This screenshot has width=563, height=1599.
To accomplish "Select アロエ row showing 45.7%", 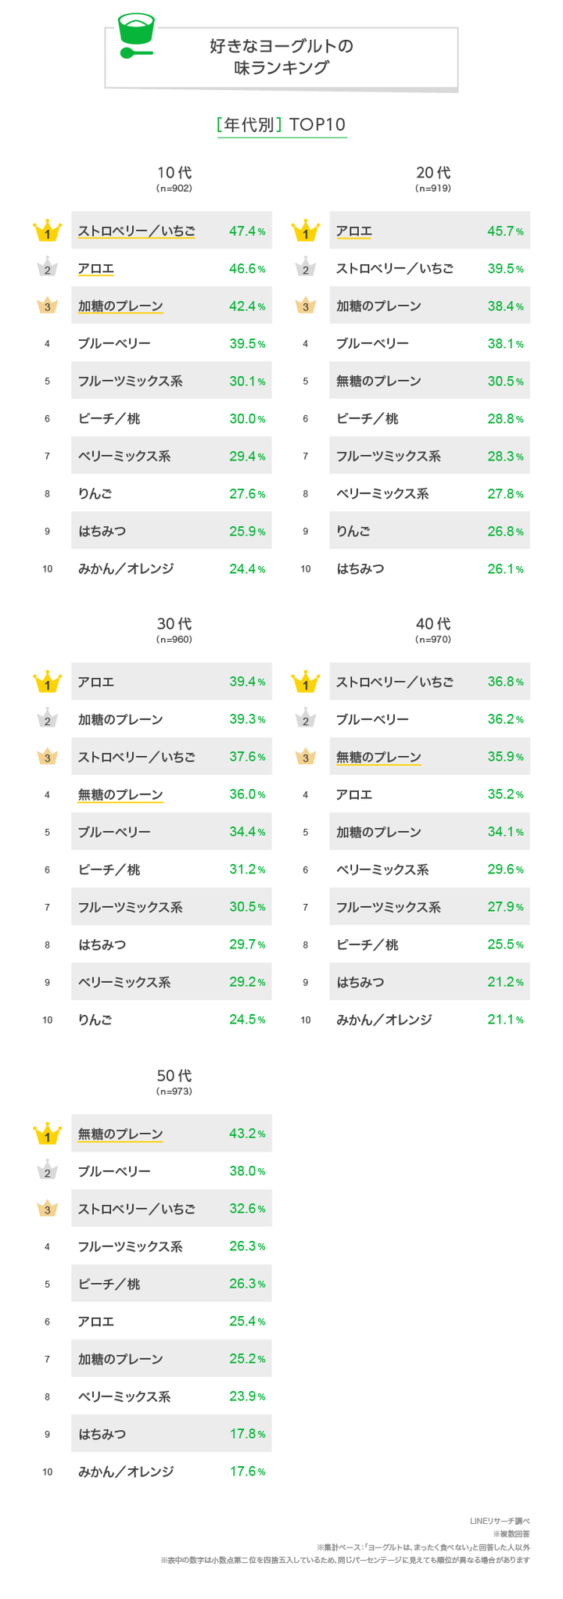I will pyautogui.click(x=430, y=231).
